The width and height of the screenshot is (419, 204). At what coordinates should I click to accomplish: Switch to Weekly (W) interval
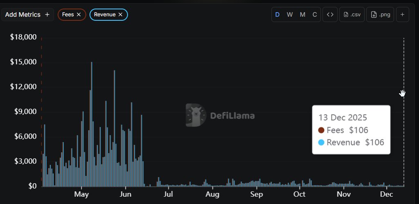289,15
